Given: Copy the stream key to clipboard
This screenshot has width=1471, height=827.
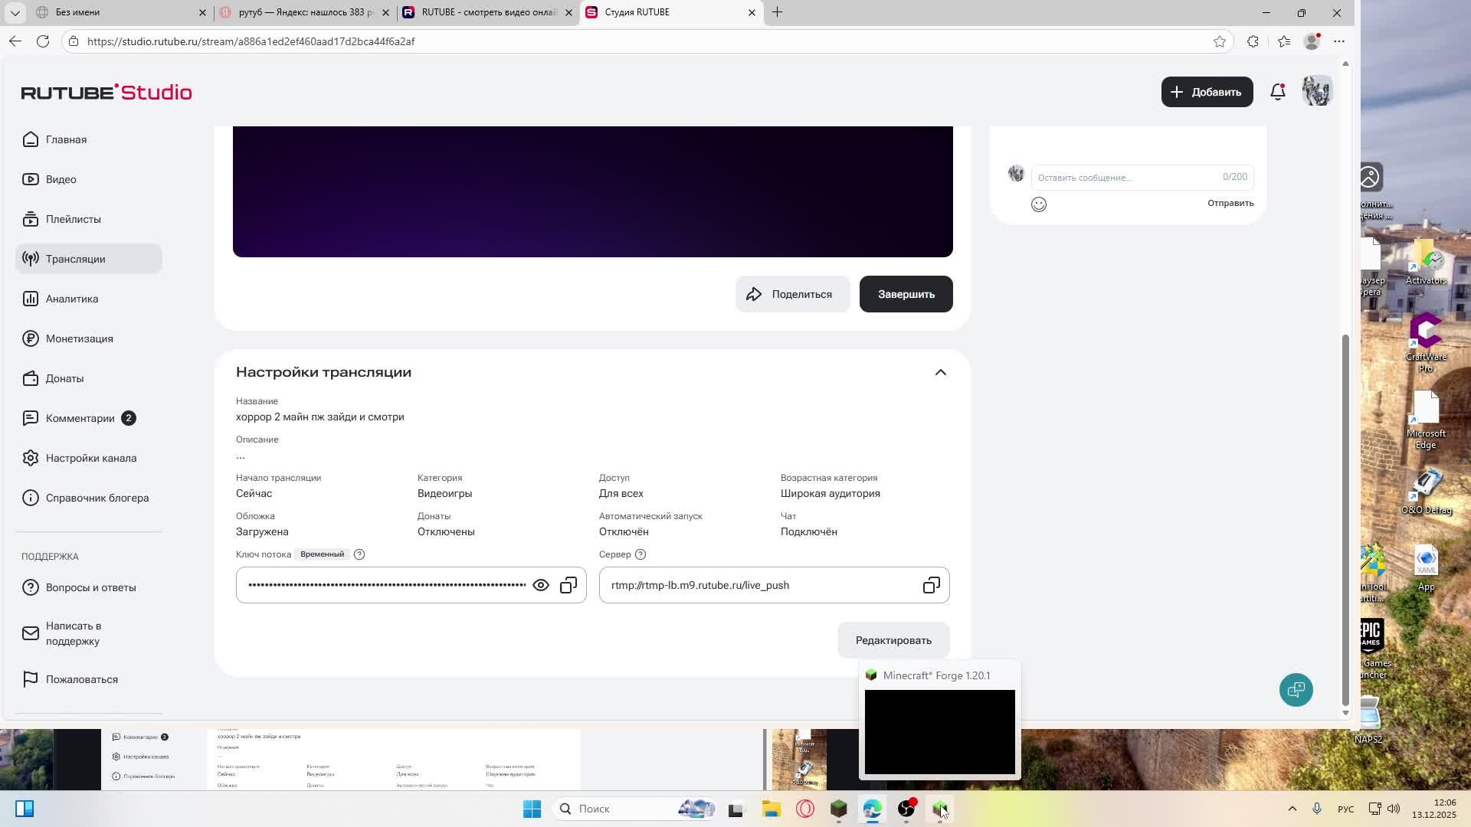Looking at the screenshot, I should point(568,586).
